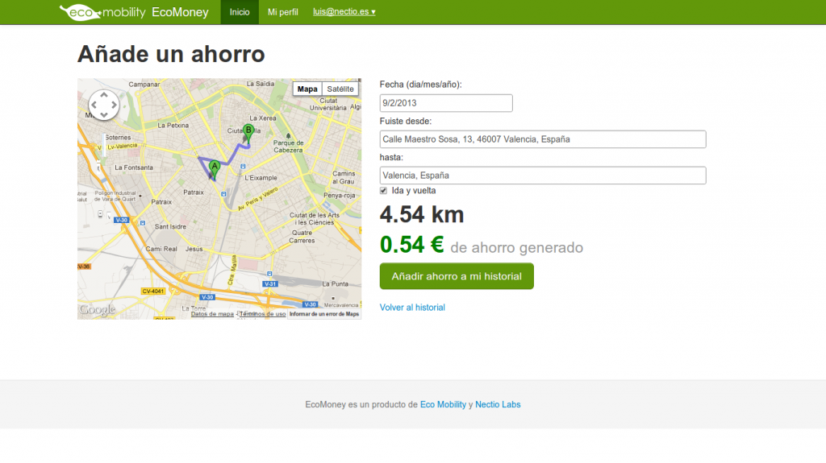Pan the map down with the arrow control
Image resolution: width=826 pixels, height=463 pixels.
103,114
